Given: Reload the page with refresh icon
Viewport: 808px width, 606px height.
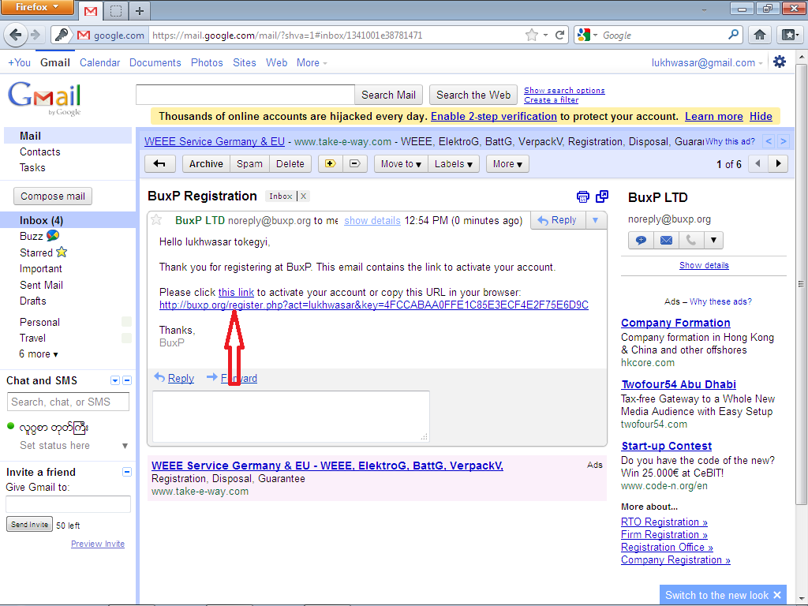Looking at the screenshot, I should [559, 35].
